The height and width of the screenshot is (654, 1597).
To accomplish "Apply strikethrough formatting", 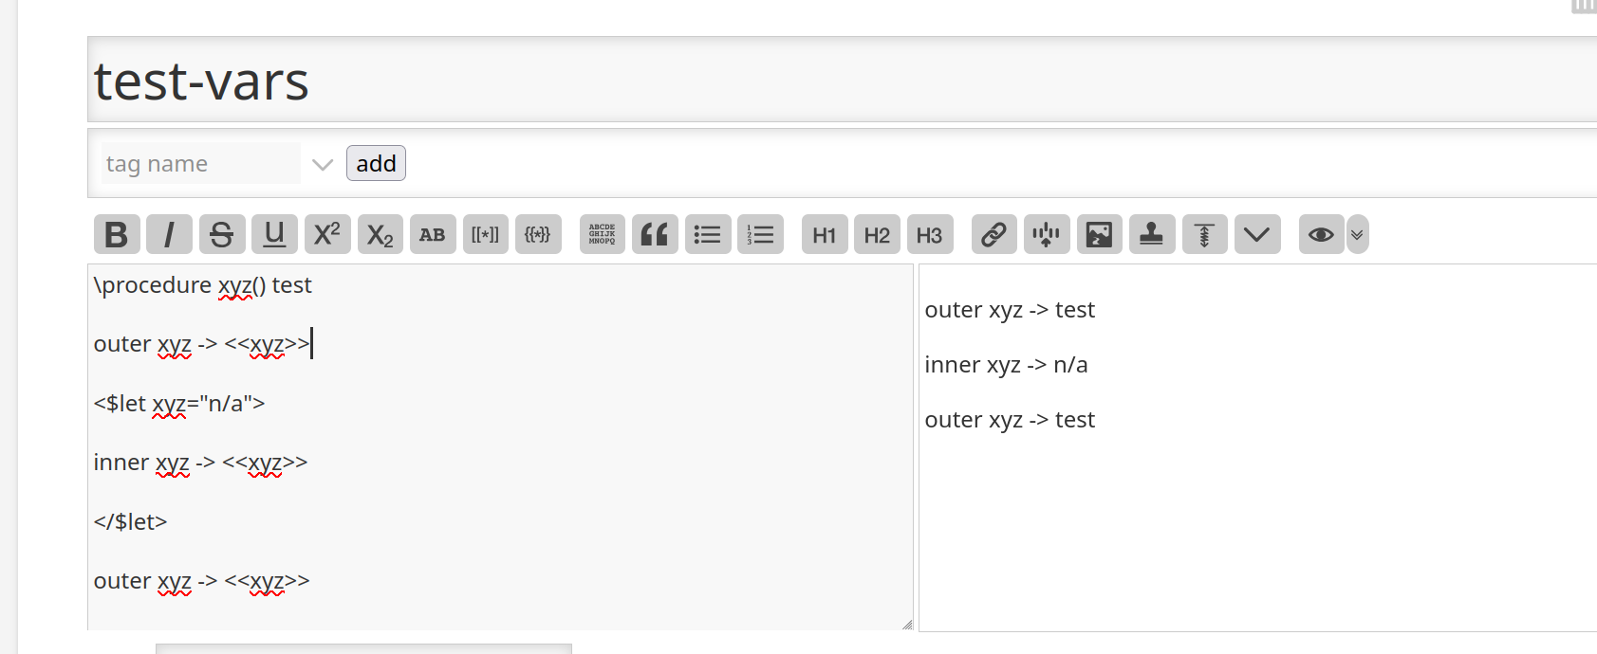I will click(222, 234).
